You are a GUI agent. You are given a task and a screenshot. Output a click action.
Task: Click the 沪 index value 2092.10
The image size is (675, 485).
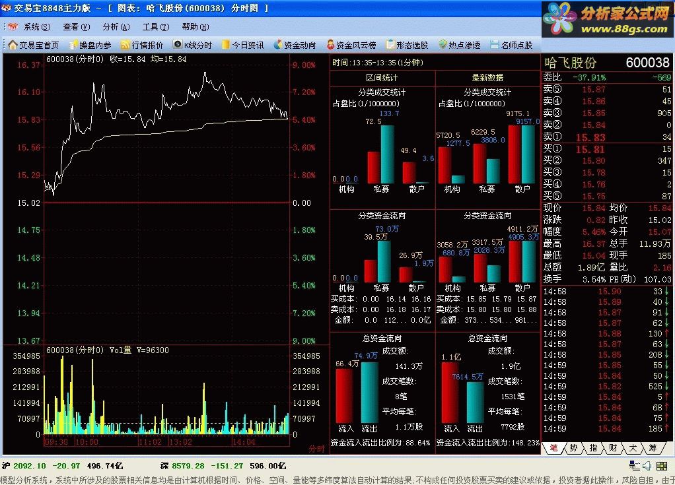point(30,466)
